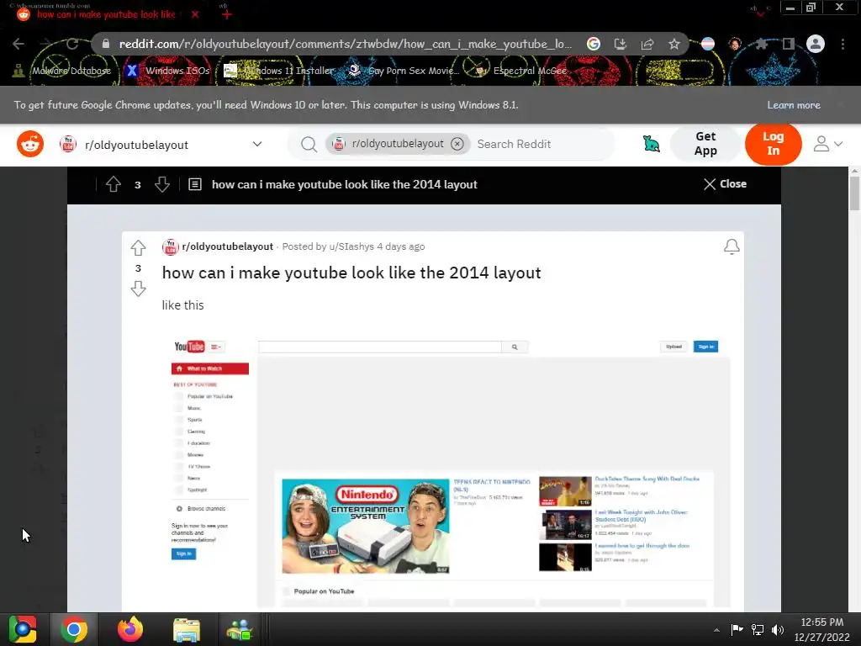Upvote in the post header bar
This screenshot has height=646, width=861.
[114, 184]
